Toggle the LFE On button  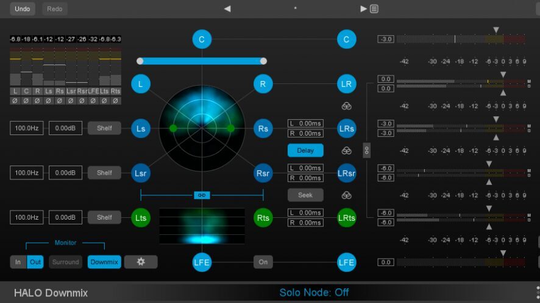tap(263, 262)
